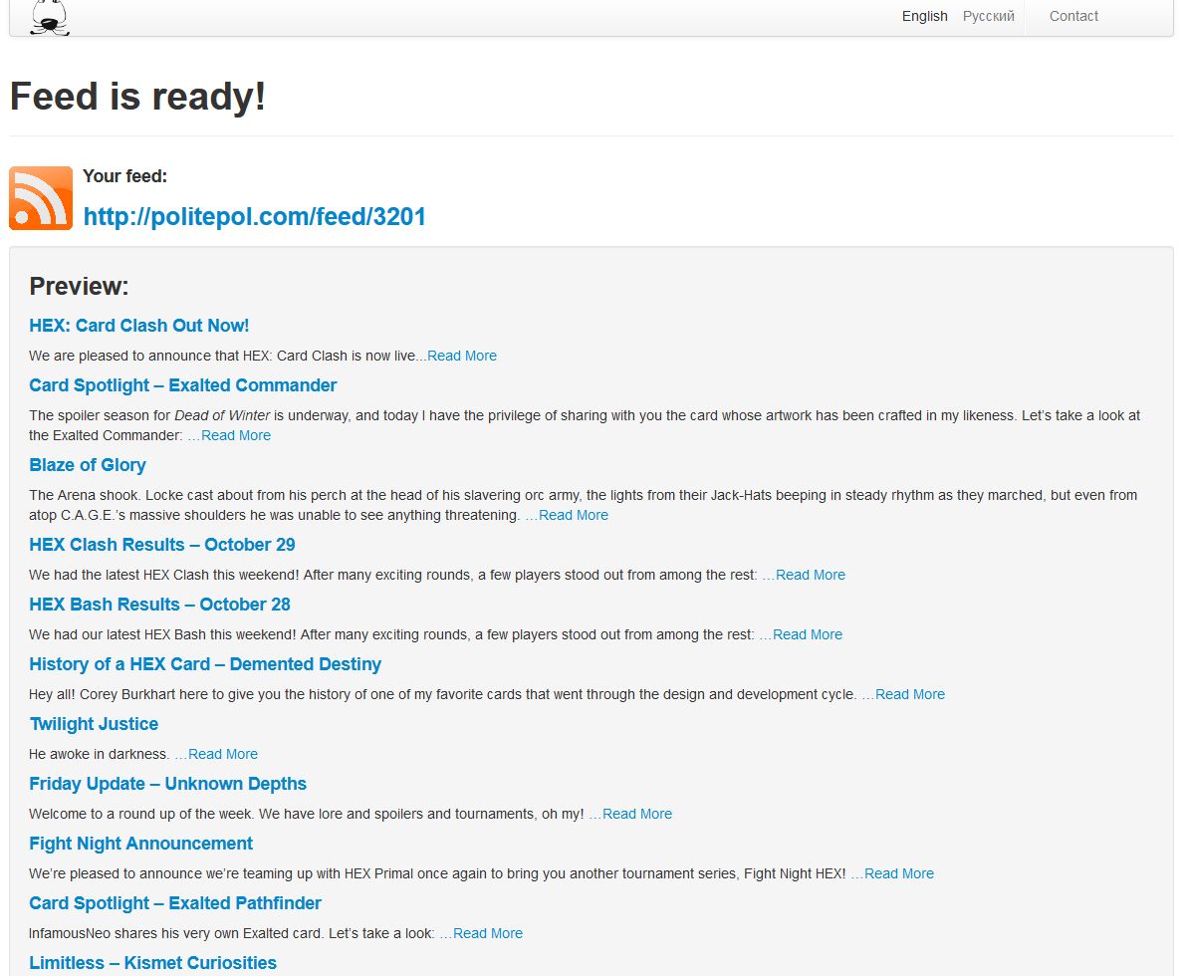
Task: Click the PolitePol cat logo
Action: (x=49, y=17)
